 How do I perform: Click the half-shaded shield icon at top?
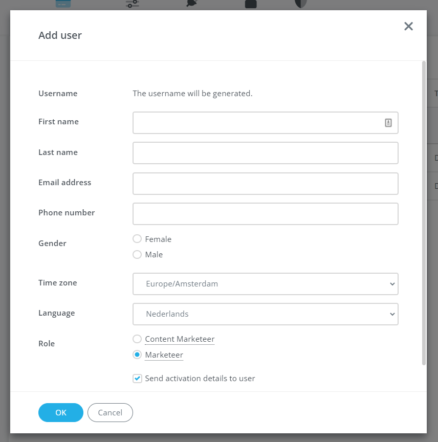[x=300, y=4]
